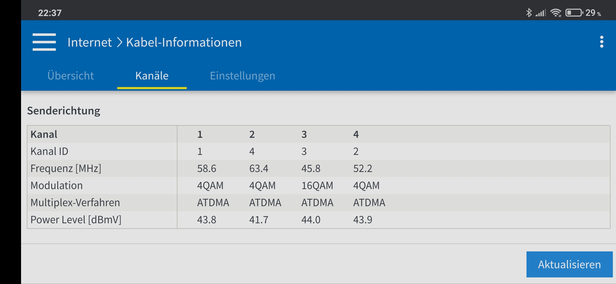The height and width of the screenshot is (284, 616).
Task: Click the Power Level [dBmV] row label
Action: pos(76,220)
